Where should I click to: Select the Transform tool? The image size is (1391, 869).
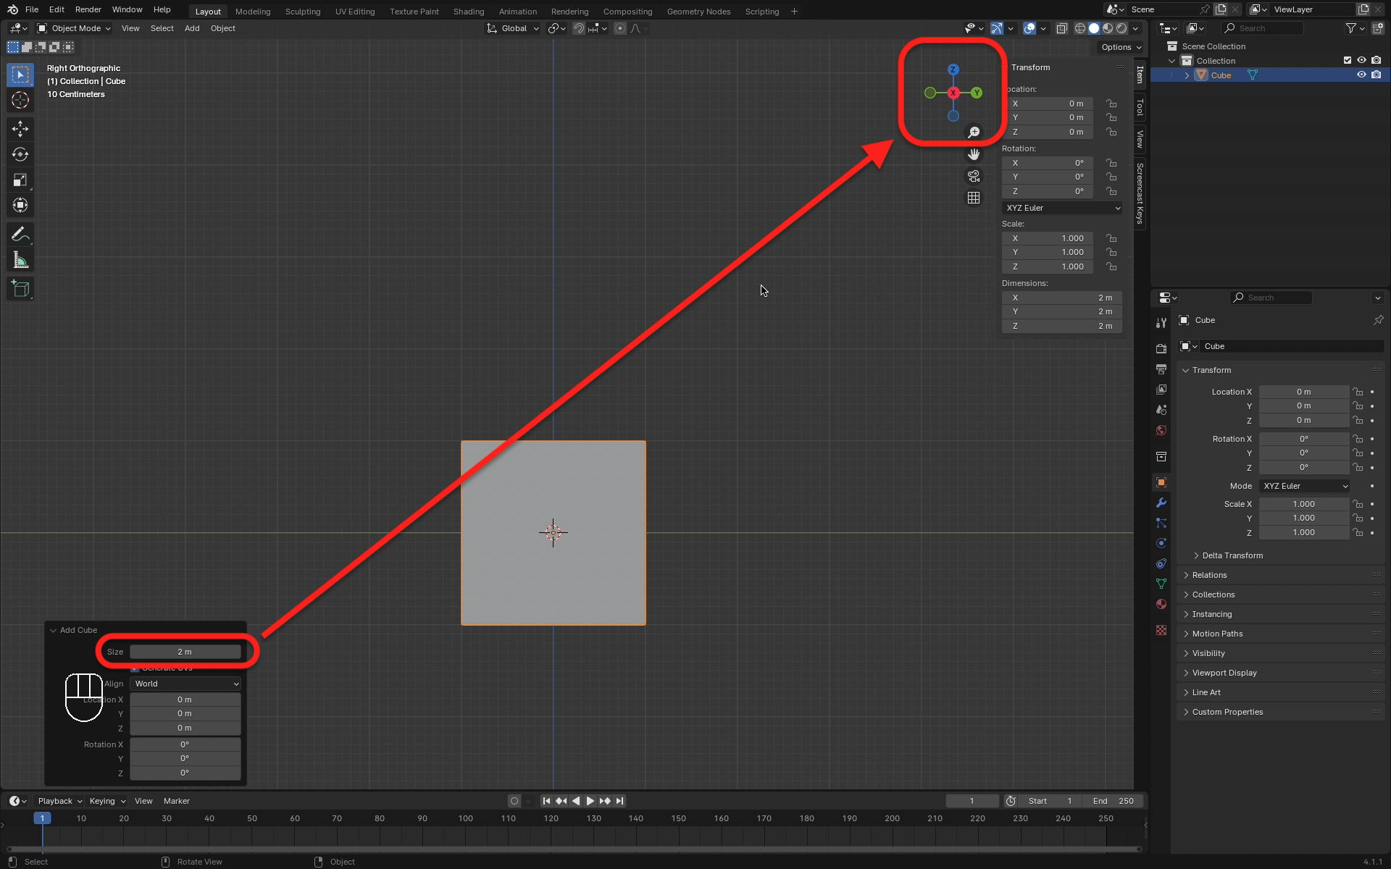tap(20, 205)
